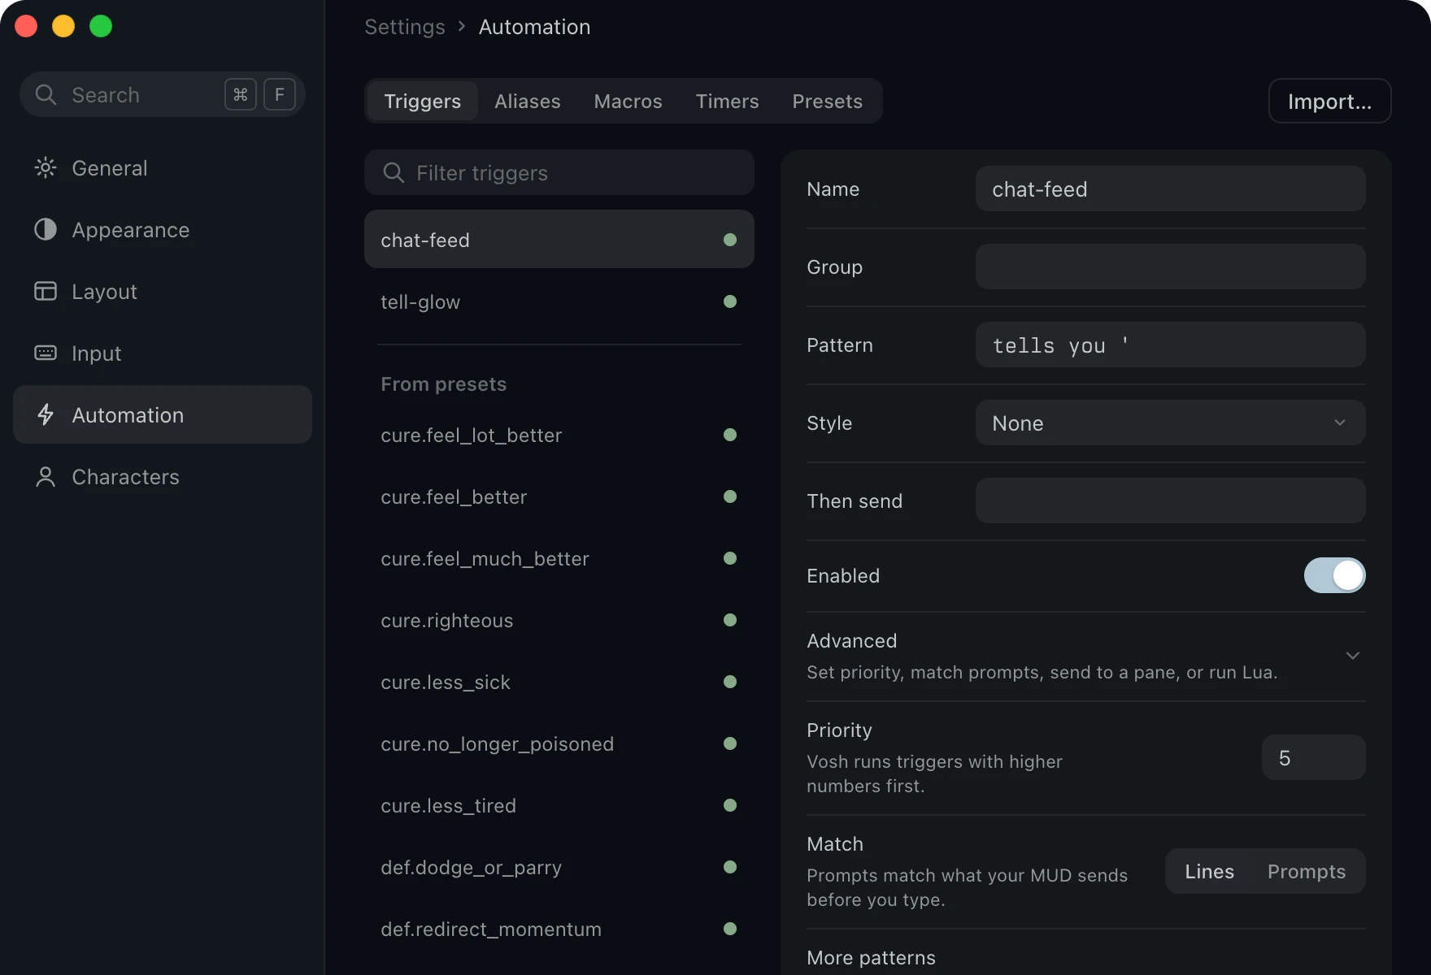Open General settings
The width and height of the screenshot is (1431, 975).
[163, 168]
